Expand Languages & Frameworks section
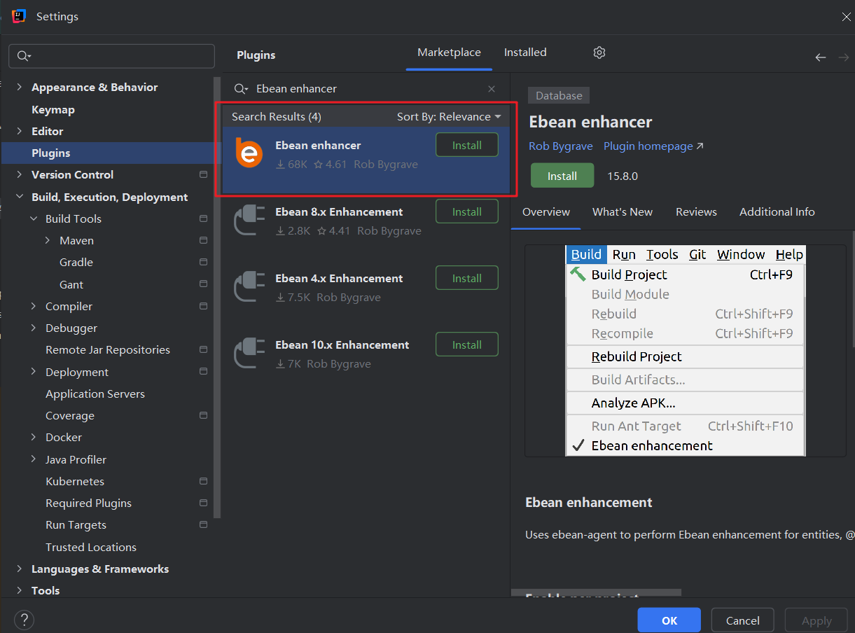The height and width of the screenshot is (633, 855). tap(19, 569)
